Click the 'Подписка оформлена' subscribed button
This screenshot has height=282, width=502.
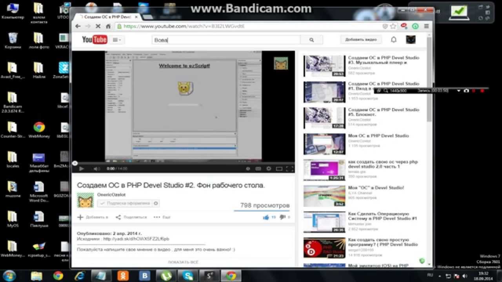coord(124,203)
